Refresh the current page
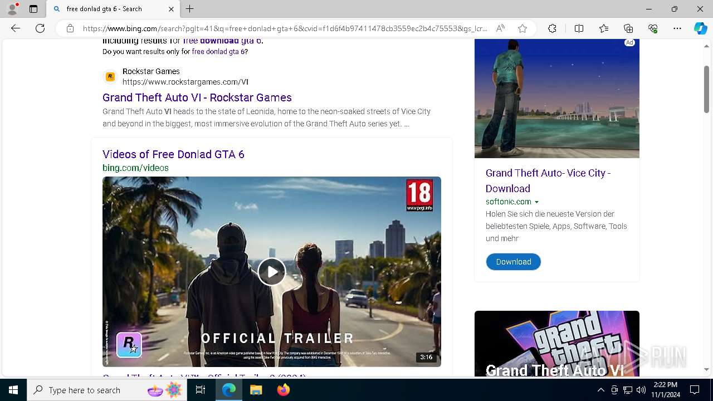Image resolution: width=713 pixels, height=401 pixels. (40, 28)
